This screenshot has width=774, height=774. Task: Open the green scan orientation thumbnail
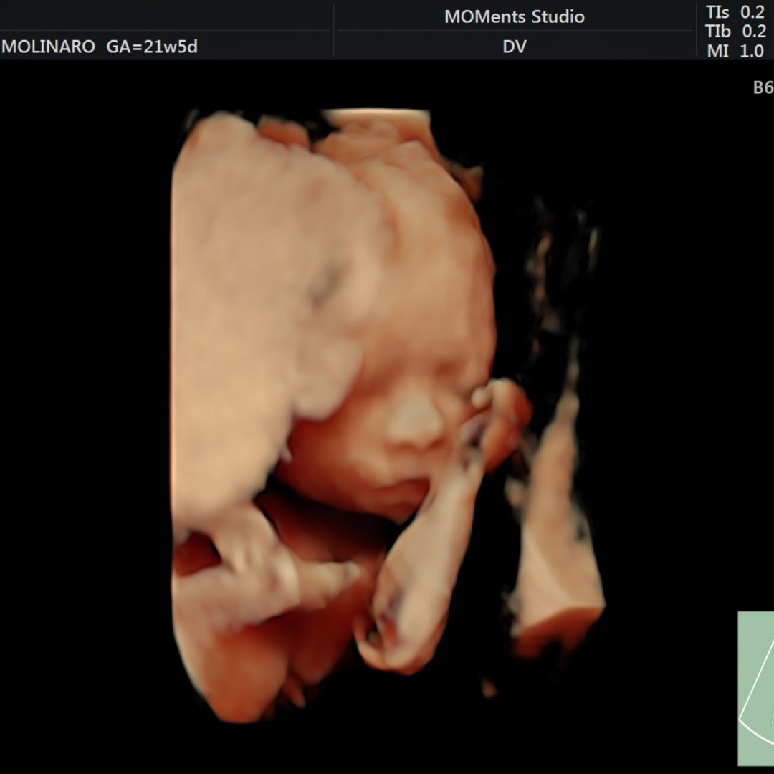tap(755, 688)
